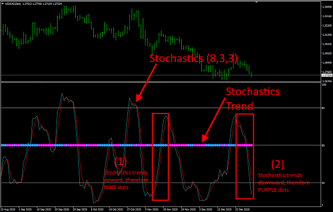Click price scale label 1.32265

point(327,26)
